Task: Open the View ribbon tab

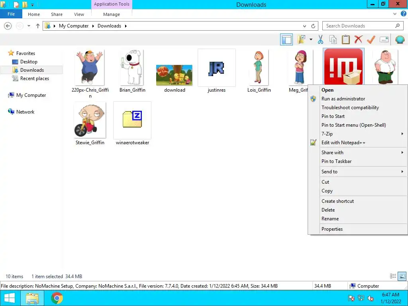Action: click(79, 14)
